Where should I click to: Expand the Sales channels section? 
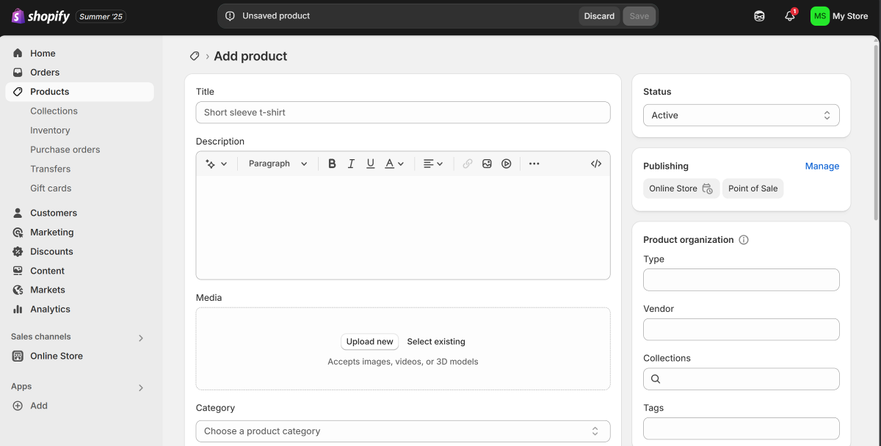(x=141, y=337)
